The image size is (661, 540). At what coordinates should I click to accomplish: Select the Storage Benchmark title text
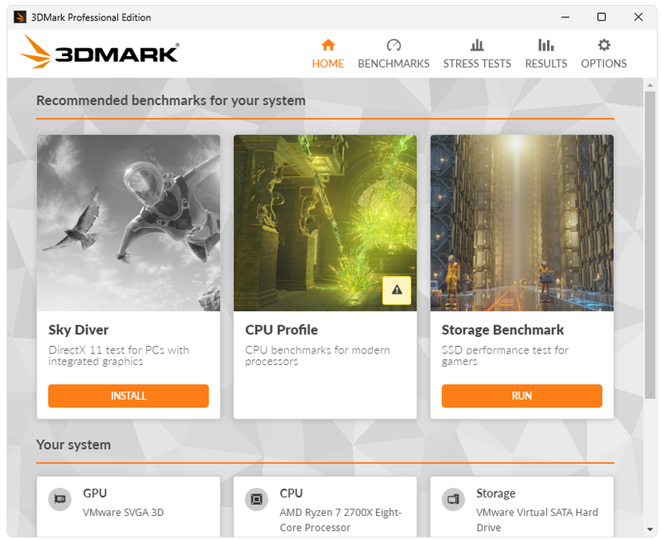click(502, 329)
